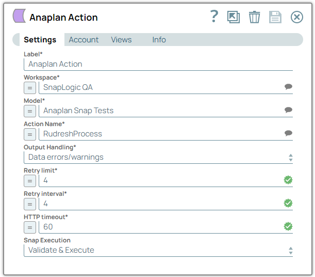Screen dimensions: 315x277
Task: Toggle expression button for Workspace
Action: point(30,88)
